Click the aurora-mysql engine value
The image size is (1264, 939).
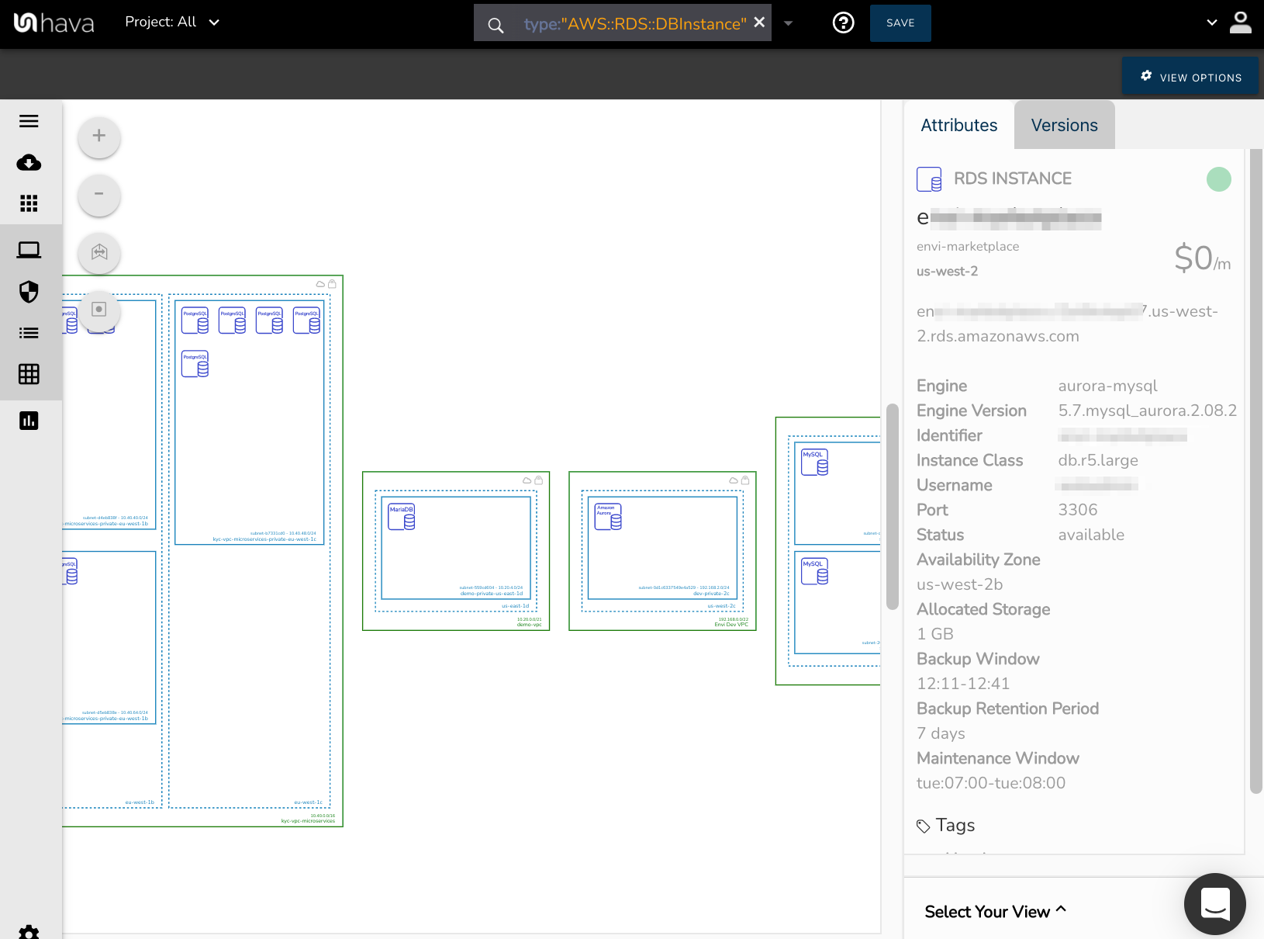pos(1107,386)
